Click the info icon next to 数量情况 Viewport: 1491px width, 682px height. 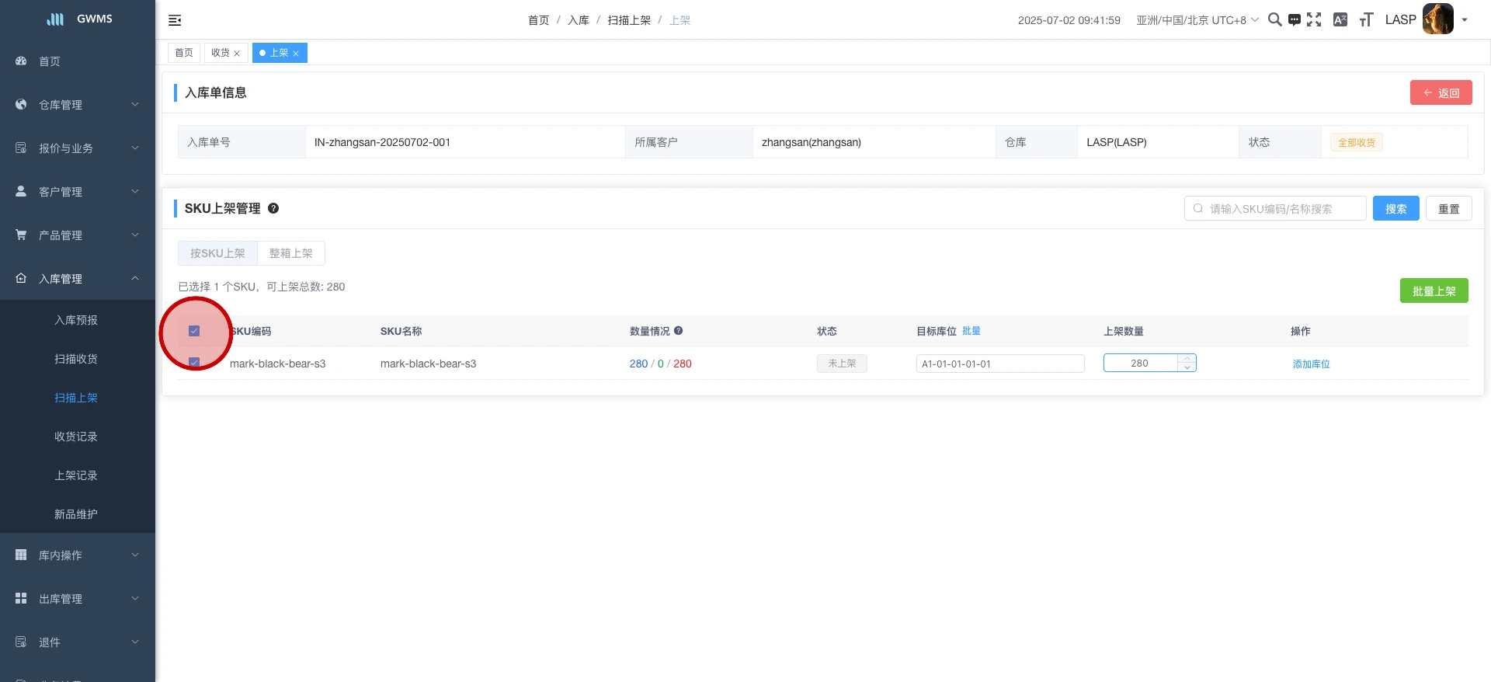(x=678, y=331)
